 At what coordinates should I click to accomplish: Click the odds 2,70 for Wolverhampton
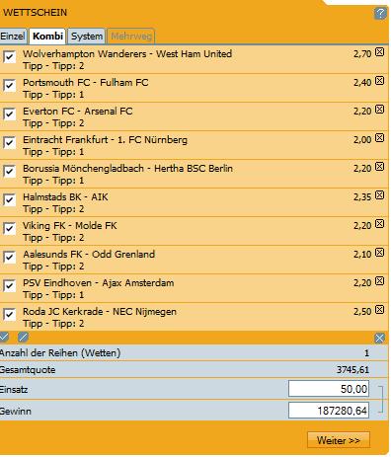362,53
